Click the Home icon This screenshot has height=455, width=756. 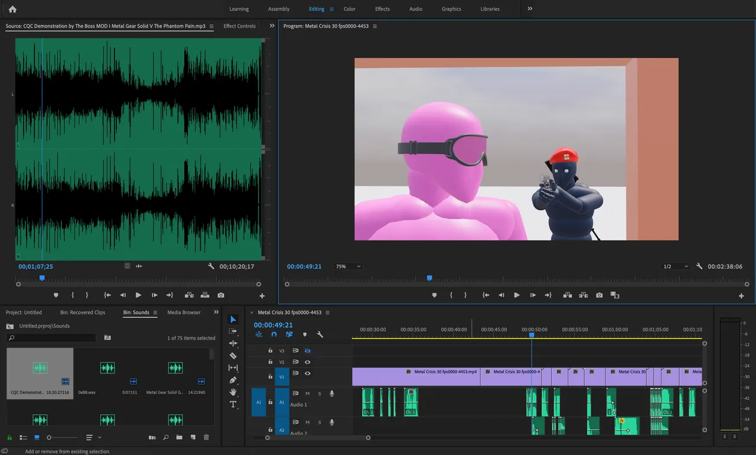pyautogui.click(x=12, y=9)
